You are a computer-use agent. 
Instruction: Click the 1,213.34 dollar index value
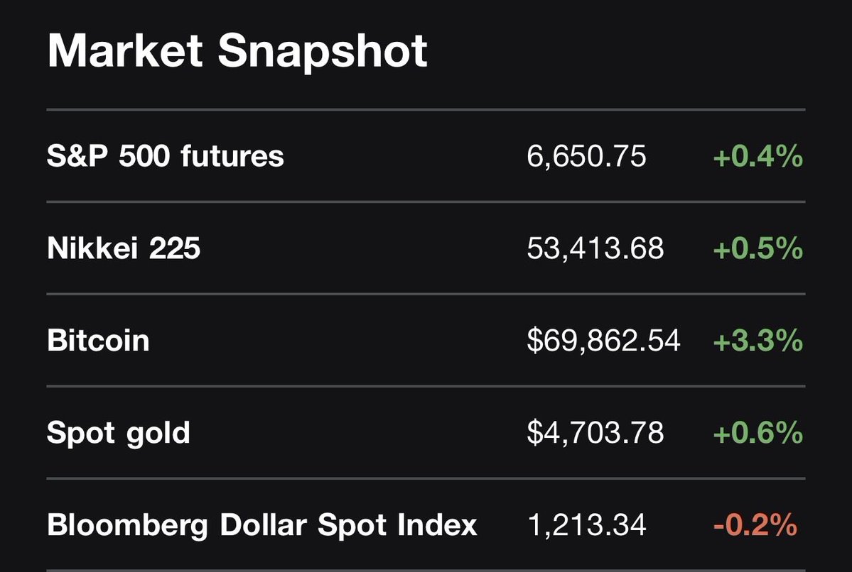(587, 525)
